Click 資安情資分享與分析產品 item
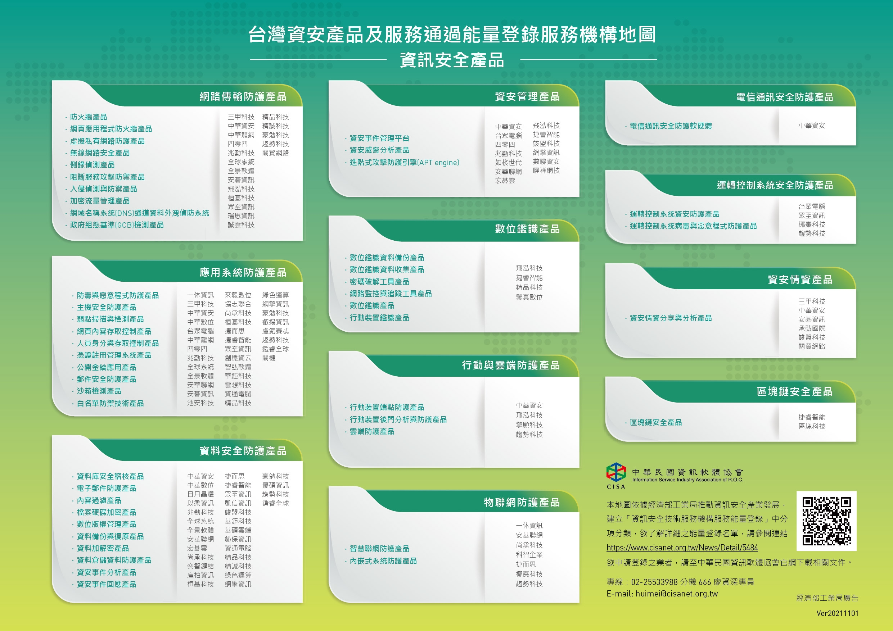This screenshot has width=893, height=631. tap(671, 318)
